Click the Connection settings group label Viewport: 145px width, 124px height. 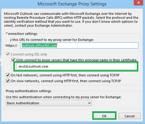click(22, 34)
